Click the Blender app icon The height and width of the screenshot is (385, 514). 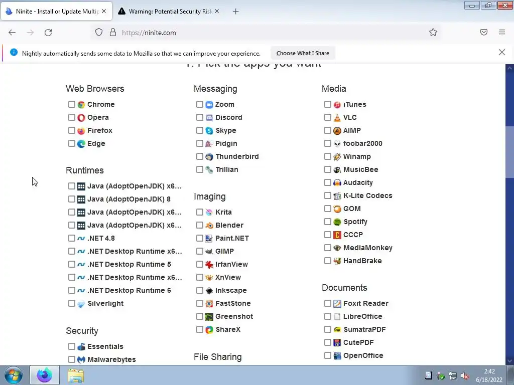point(209,225)
